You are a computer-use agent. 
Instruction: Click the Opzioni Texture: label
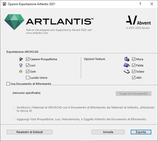(95, 59)
